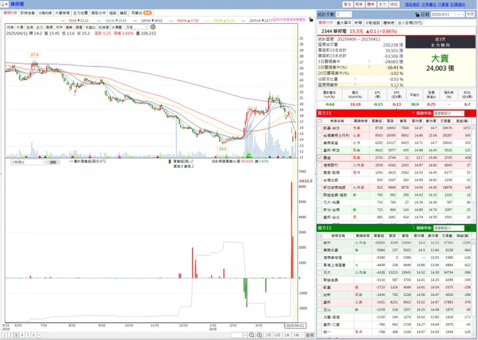Toggle 均線 overlay on chart toolbar
This screenshot has height=340, width=478.
(10, 27)
